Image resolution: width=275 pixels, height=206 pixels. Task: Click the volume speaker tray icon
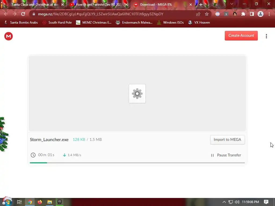click(x=237, y=202)
